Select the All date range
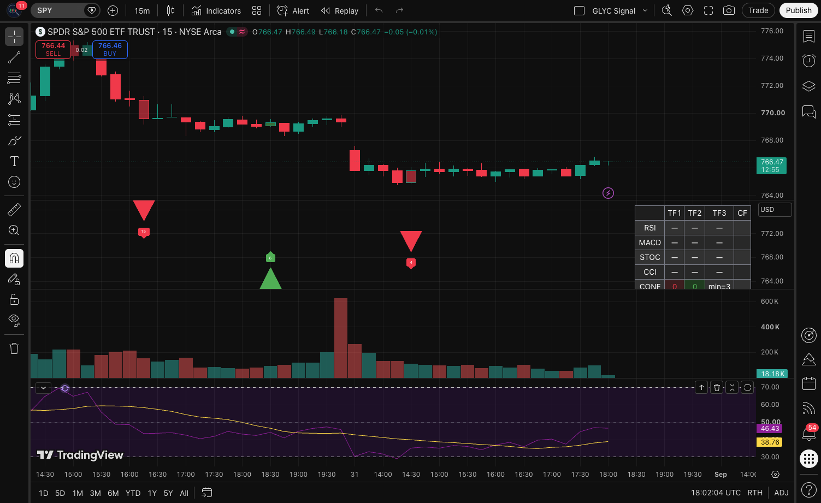Image resolution: width=821 pixels, height=503 pixels. tap(184, 493)
